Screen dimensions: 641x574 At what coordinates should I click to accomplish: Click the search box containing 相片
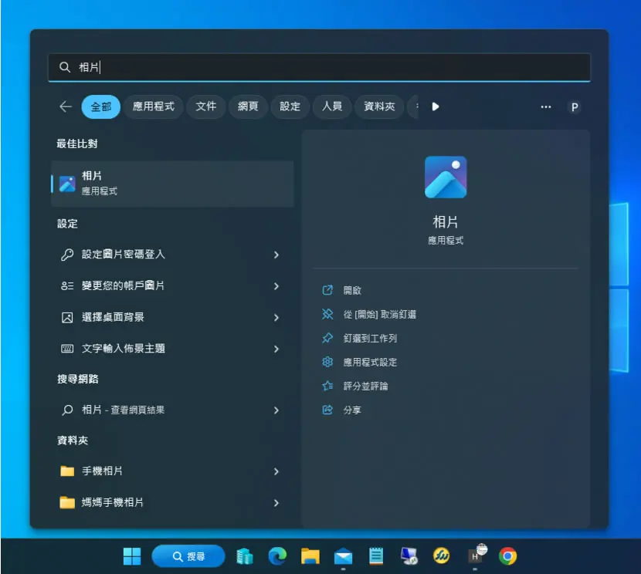point(319,67)
